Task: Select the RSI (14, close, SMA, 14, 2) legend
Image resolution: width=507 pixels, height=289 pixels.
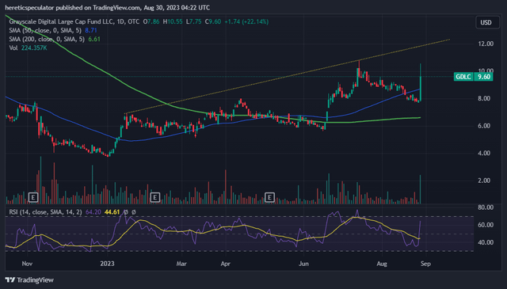Action: click(46, 212)
